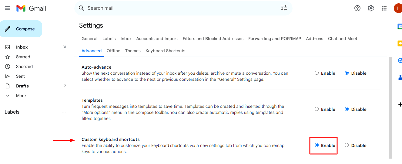Open Google Tasks side panel icon

point(400,60)
